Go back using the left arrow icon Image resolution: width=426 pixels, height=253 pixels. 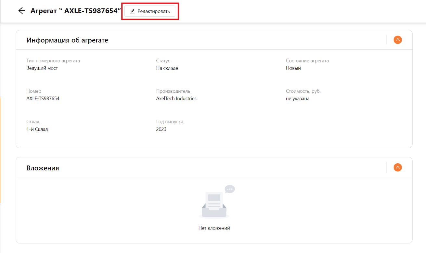coord(21,11)
